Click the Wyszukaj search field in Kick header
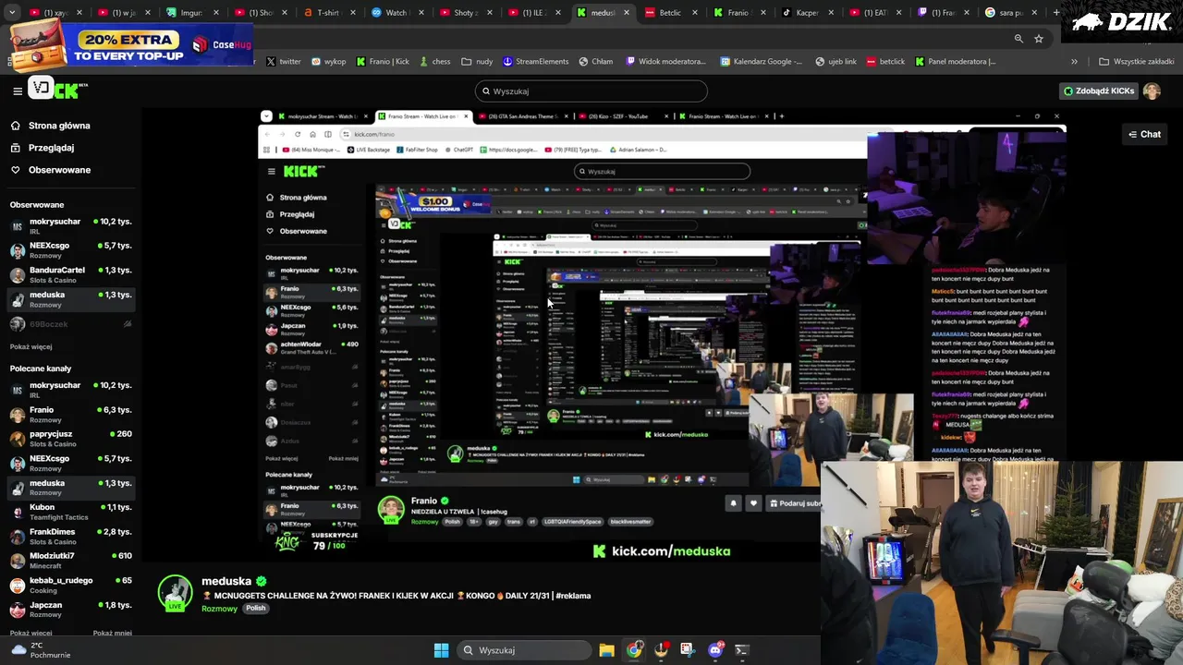 591,91
